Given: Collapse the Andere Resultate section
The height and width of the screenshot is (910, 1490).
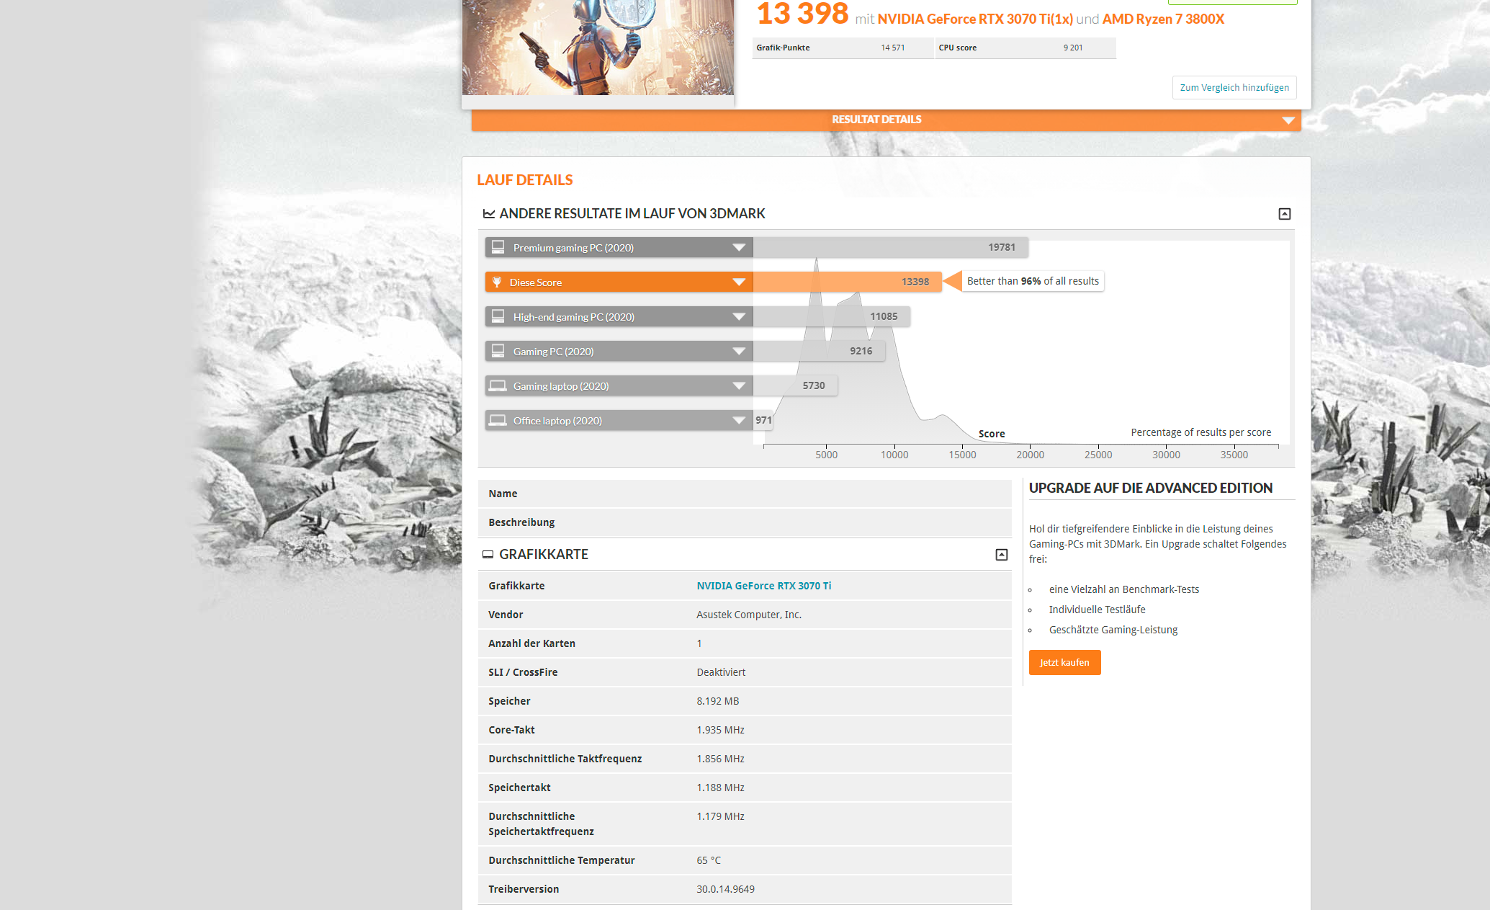Looking at the screenshot, I should click(x=1284, y=214).
